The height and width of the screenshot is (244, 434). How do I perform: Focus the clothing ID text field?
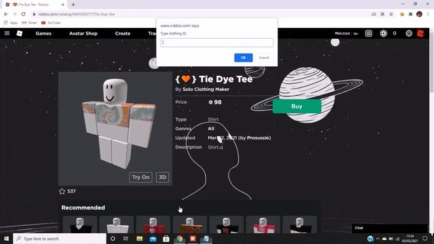click(x=217, y=42)
